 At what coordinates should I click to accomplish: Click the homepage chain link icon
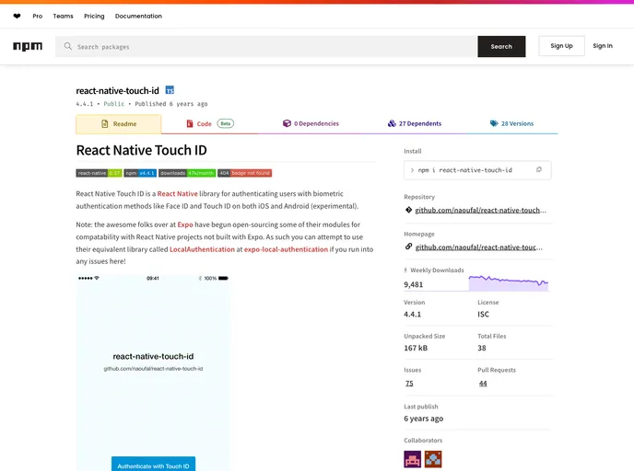point(408,247)
